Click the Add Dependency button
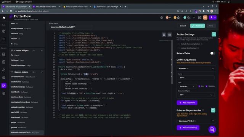The width and height of the screenshot is (244, 137). [x=188, y=128]
